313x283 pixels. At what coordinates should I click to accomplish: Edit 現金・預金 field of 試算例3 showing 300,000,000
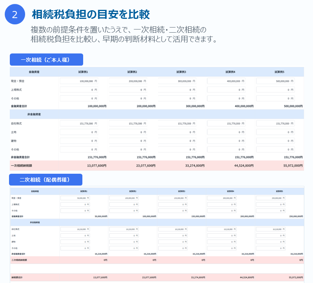pos(177,81)
